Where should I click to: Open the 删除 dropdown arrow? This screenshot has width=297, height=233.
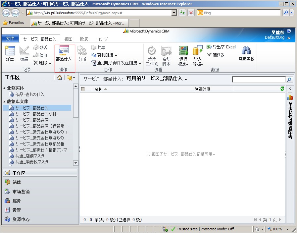coord(50,63)
